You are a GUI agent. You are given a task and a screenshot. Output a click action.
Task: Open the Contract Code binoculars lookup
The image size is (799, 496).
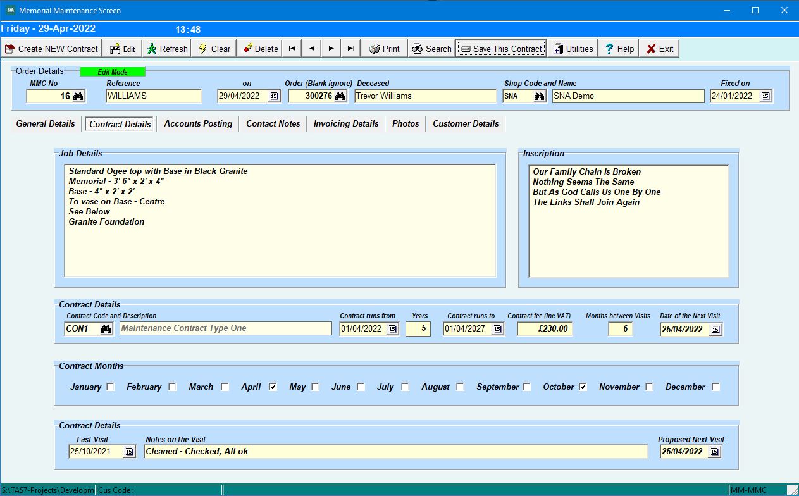tap(106, 328)
